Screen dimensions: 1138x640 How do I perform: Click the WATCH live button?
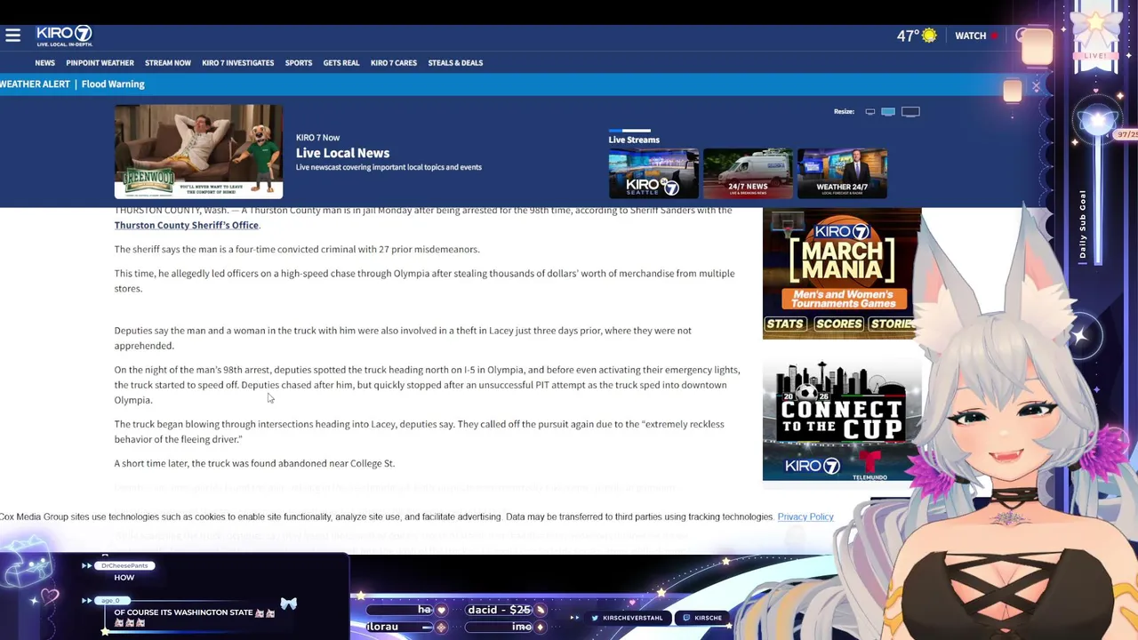click(976, 36)
